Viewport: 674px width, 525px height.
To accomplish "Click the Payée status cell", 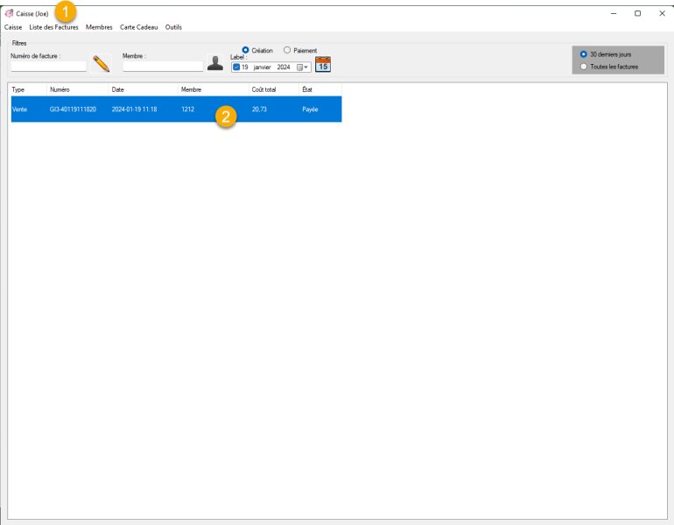I will point(310,110).
